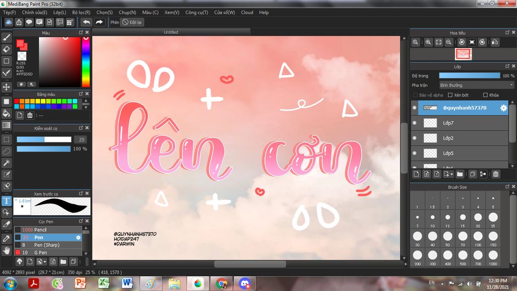Image resolution: width=517 pixels, height=291 pixels.
Task: Click the cloud save icon in toolbar
Action: click(9, 22)
